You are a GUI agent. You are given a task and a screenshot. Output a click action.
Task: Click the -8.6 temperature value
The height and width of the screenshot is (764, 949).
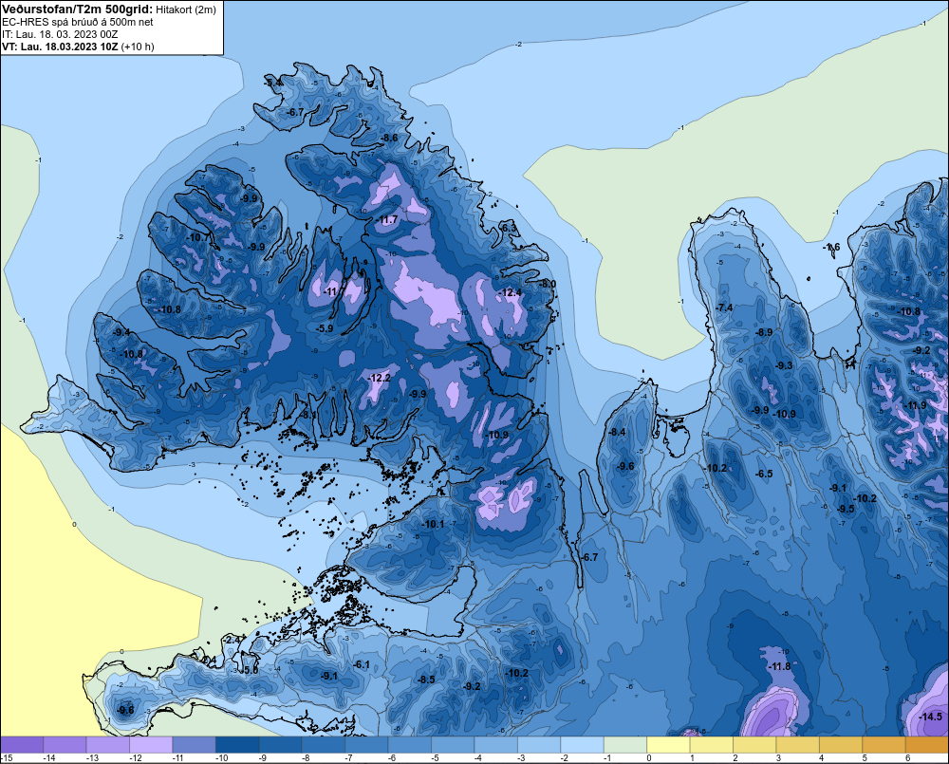[x=389, y=138]
